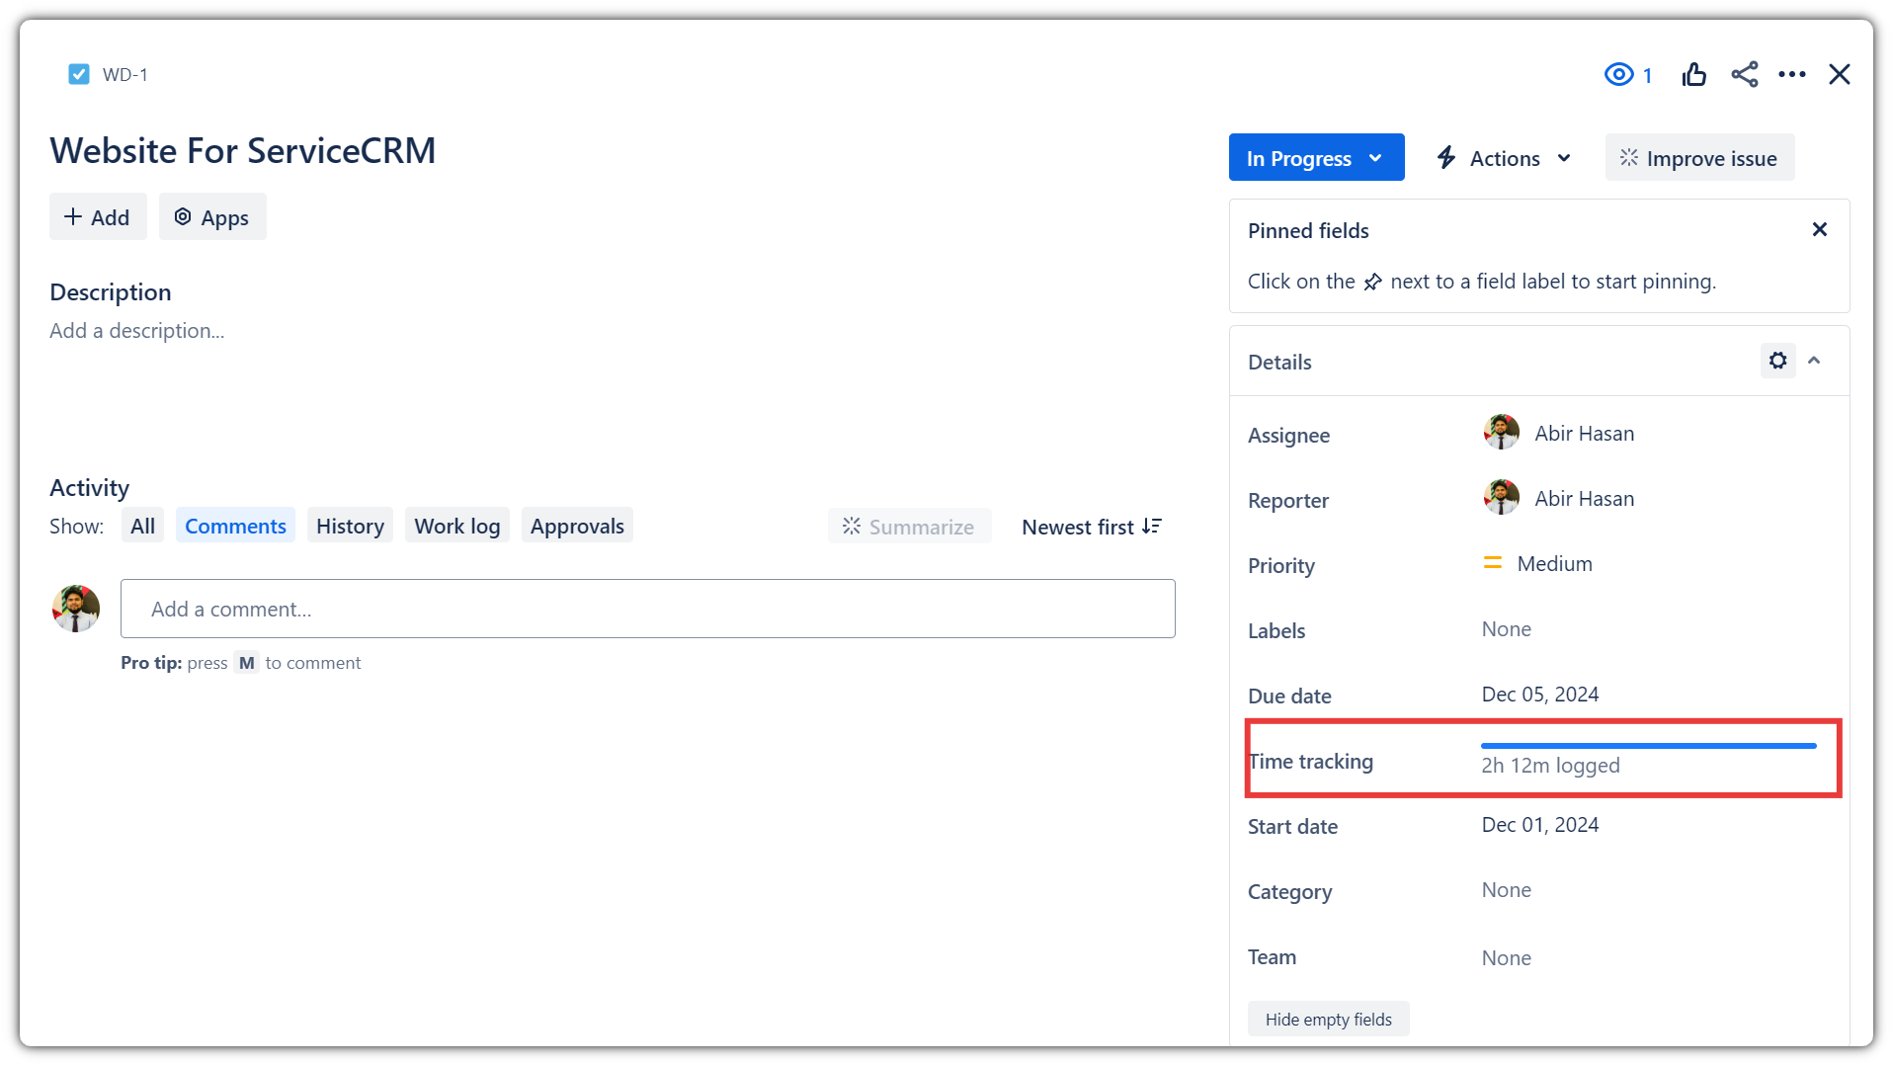Open the In Progress status dropdown

(x=1316, y=158)
